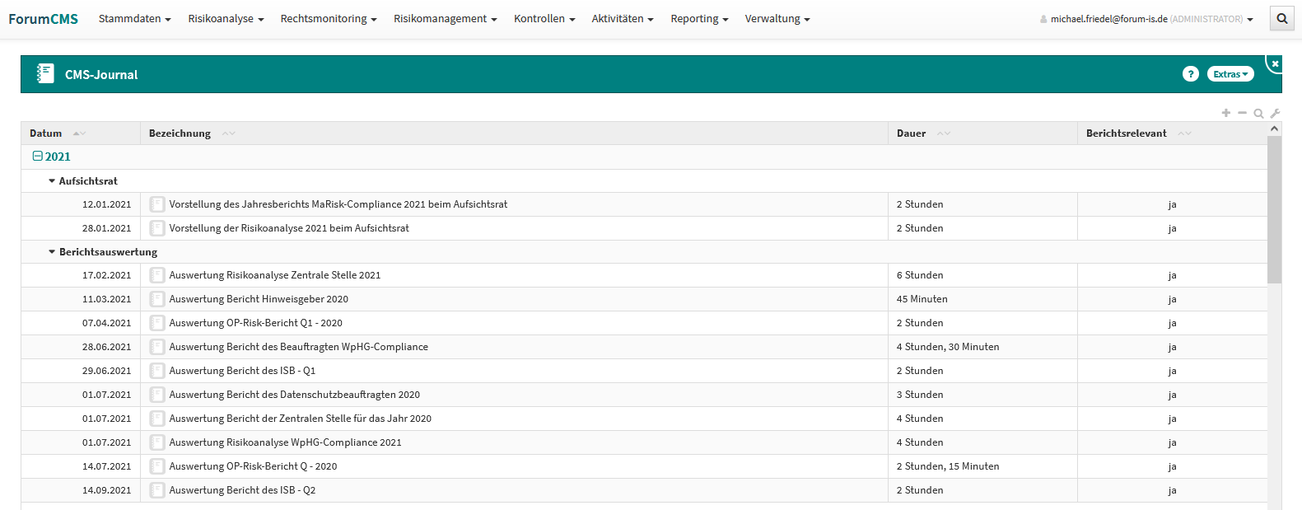
Task: Click the ForumCMS logo link
Action: [x=43, y=19]
